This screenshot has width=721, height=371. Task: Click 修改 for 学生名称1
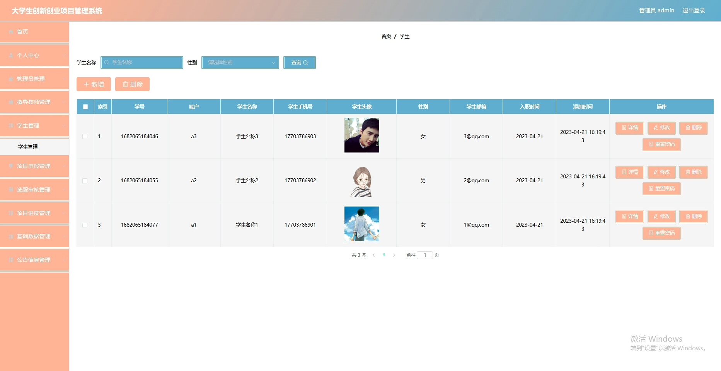click(x=661, y=217)
